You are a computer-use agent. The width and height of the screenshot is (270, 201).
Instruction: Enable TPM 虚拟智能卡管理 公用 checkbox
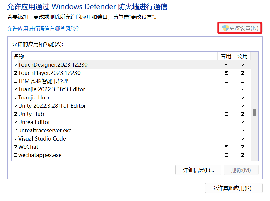[x=243, y=81]
